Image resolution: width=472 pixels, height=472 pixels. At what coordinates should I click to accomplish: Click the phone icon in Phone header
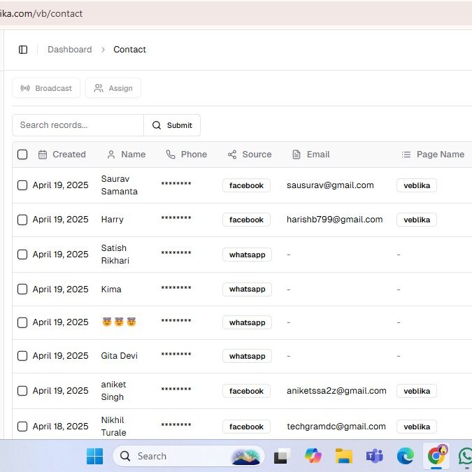click(x=171, y=155)
